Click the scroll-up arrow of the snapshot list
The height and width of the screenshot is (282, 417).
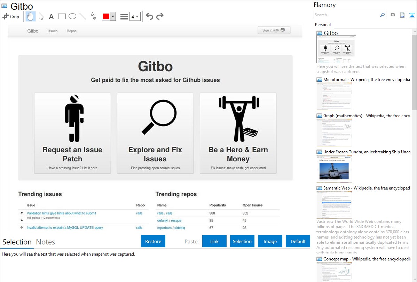(x=414, y=32)
